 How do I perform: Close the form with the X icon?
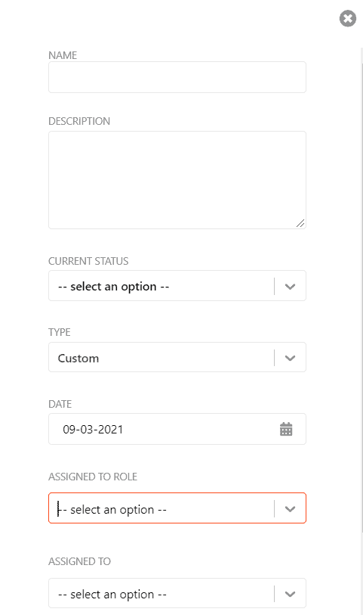pyautogui.click(x=348, y=18)
